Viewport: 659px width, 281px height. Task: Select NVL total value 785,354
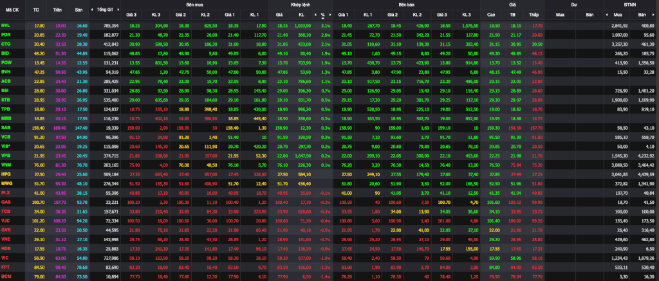coord(111,26)
